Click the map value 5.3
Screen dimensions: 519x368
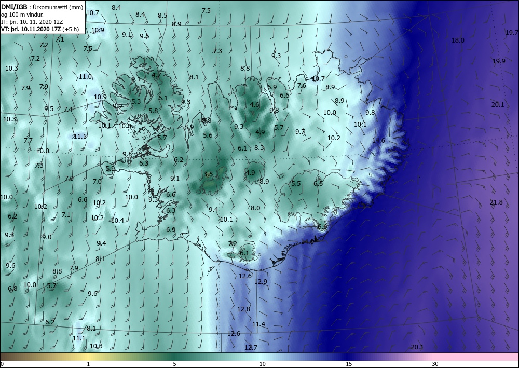click(x=136, y=102)
